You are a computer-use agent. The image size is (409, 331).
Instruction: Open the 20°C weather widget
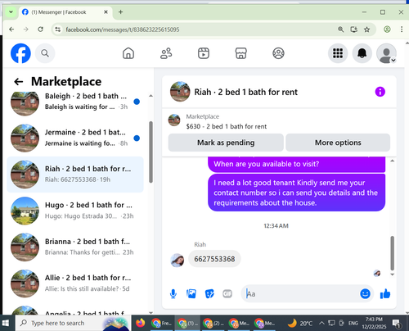click(300, 323)
